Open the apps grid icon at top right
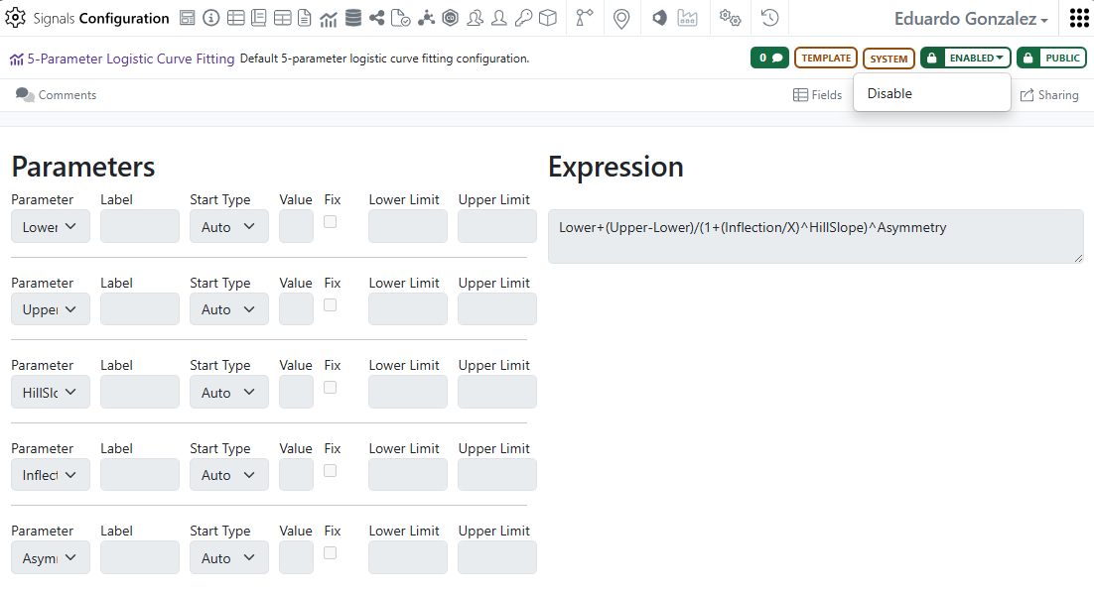Image resolution: width=1094 pixels, height=593 pixels. 1079,18
